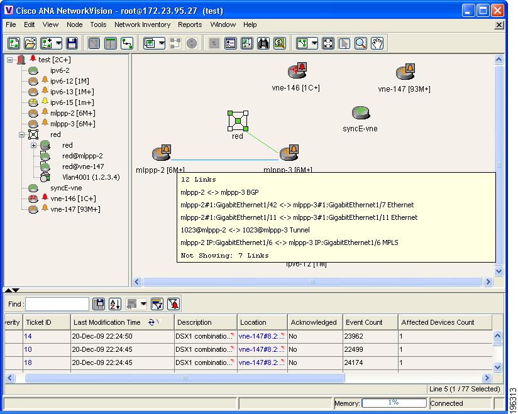The image size is (518, 414).
Task: Toggle the map view button
Action: click(94, 43)
